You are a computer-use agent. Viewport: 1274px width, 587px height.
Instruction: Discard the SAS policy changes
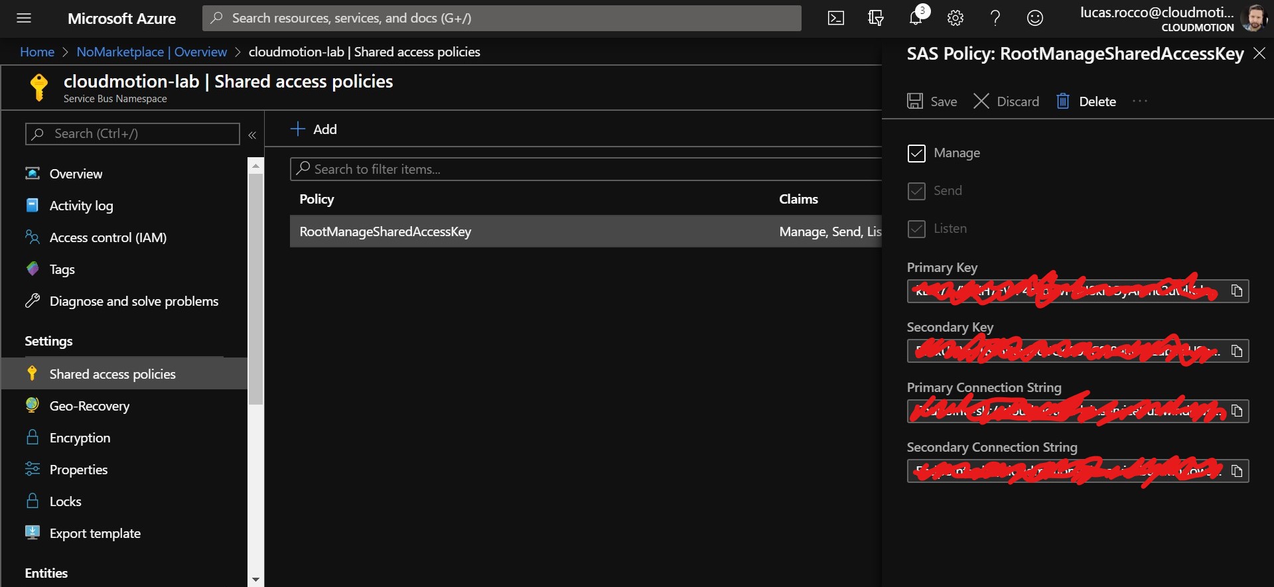tap(1007, 101)
